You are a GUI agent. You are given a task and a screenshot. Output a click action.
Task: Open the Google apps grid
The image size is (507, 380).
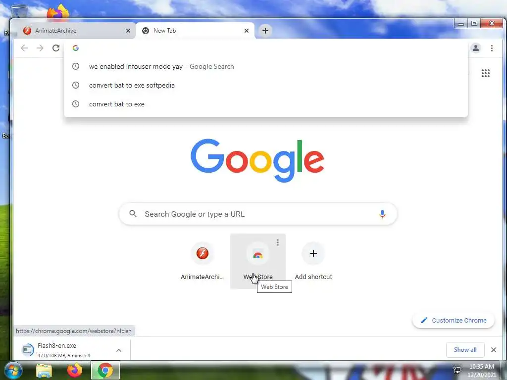coord(485,73)
